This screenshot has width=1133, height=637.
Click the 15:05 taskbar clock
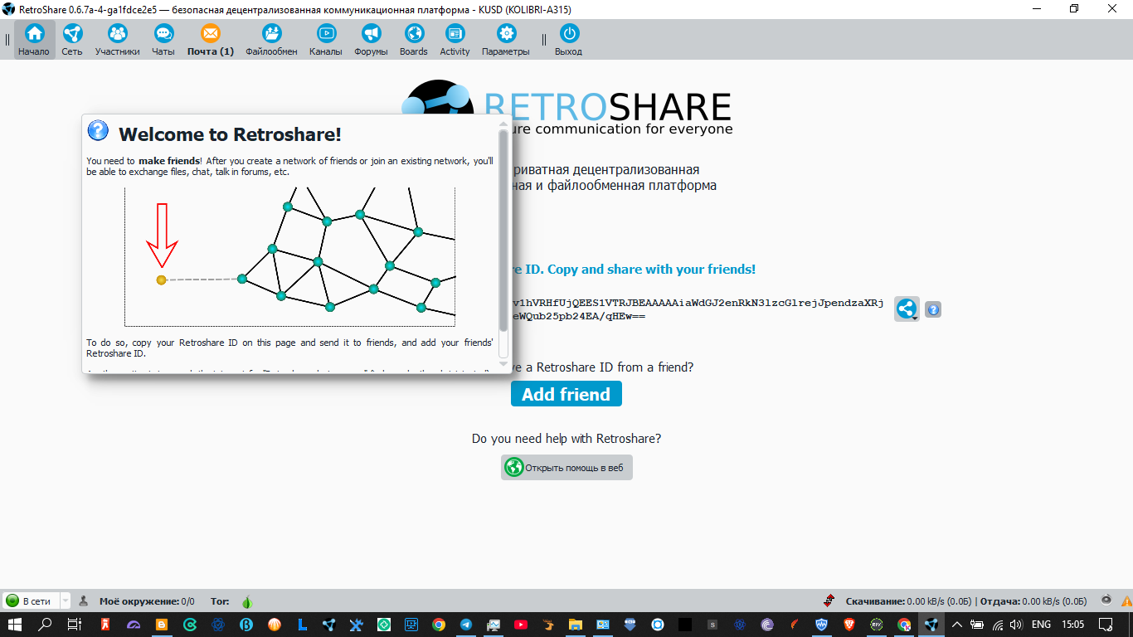click(1072, 624)
